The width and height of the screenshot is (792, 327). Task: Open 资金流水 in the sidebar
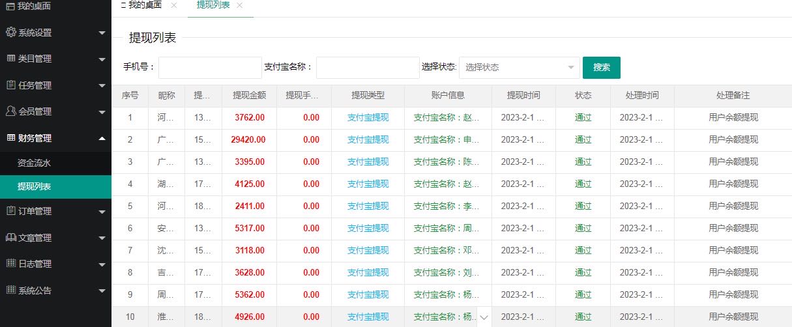pos(34,163)
